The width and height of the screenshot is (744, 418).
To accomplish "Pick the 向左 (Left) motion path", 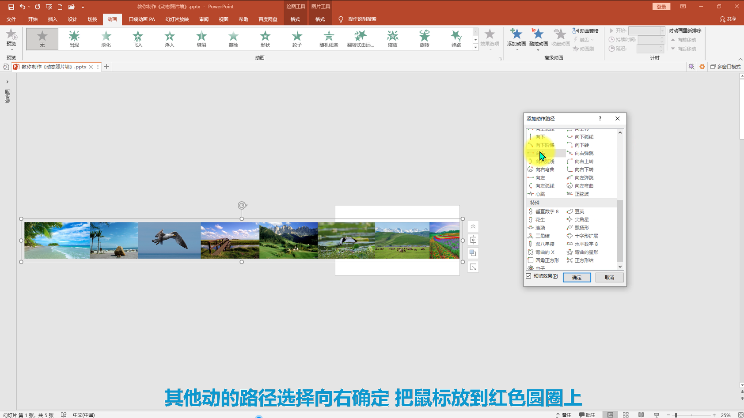I will [540, 178].
